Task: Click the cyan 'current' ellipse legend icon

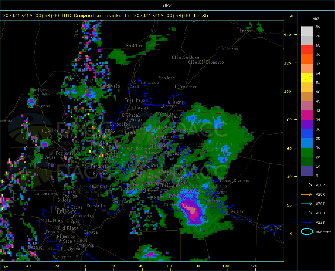Action: pyautogui.click(x=307, y=231)
